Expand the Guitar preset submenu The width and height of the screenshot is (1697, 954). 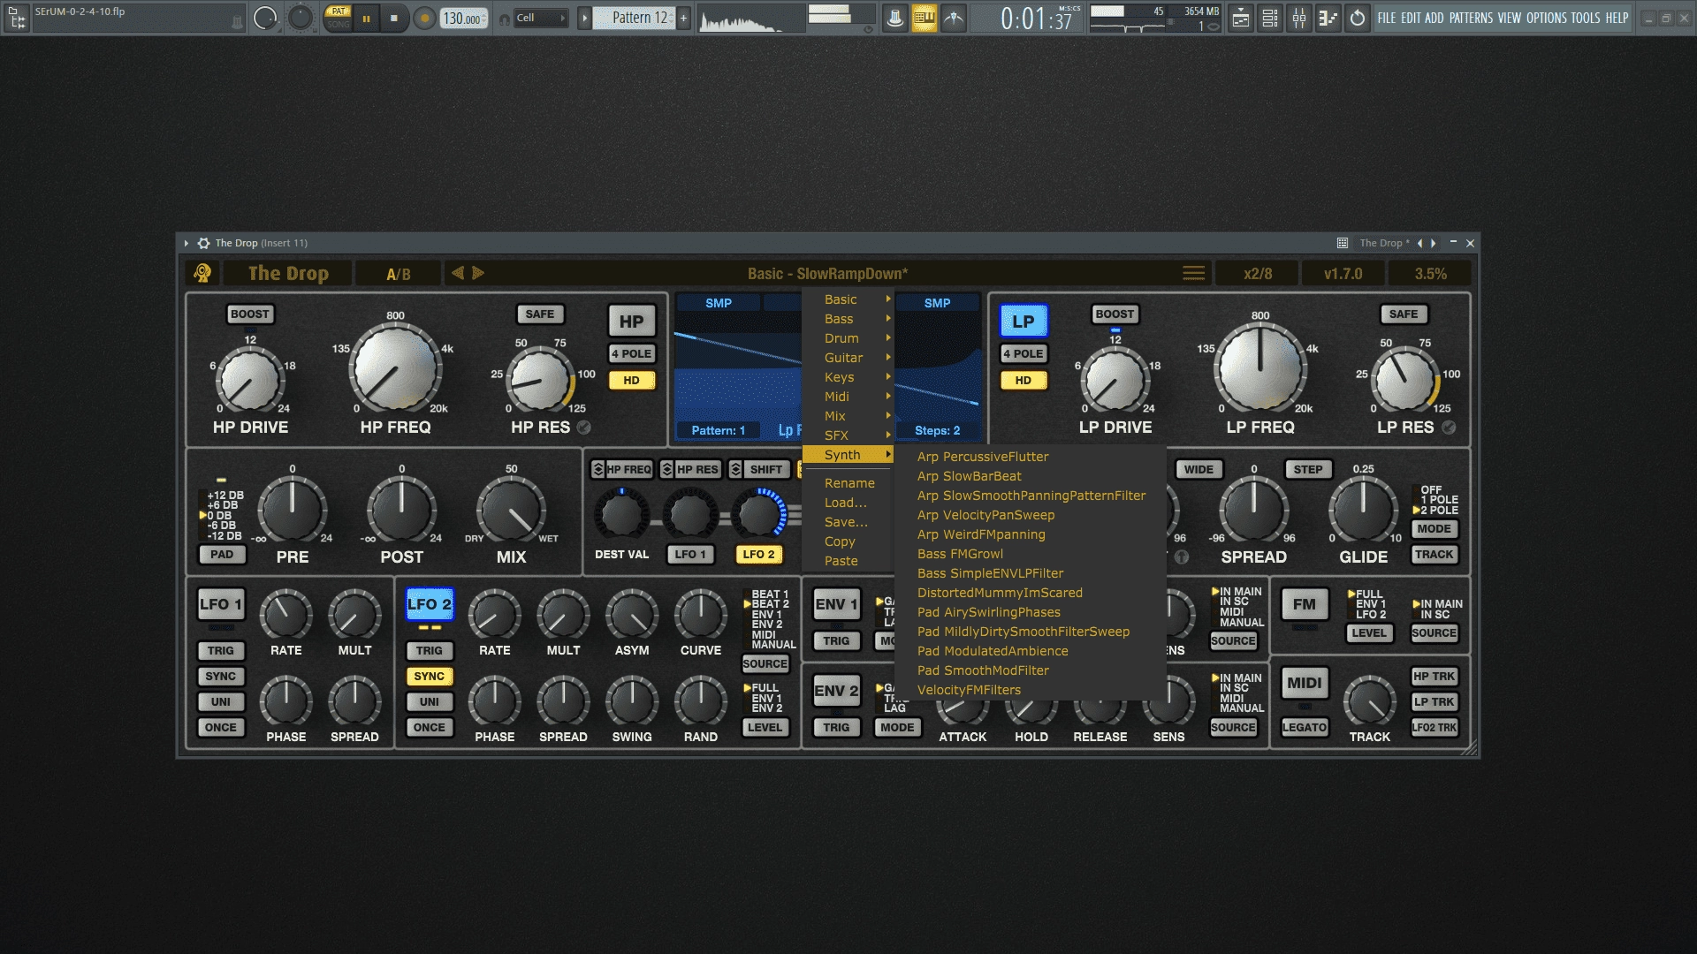(x=848, y=358)
